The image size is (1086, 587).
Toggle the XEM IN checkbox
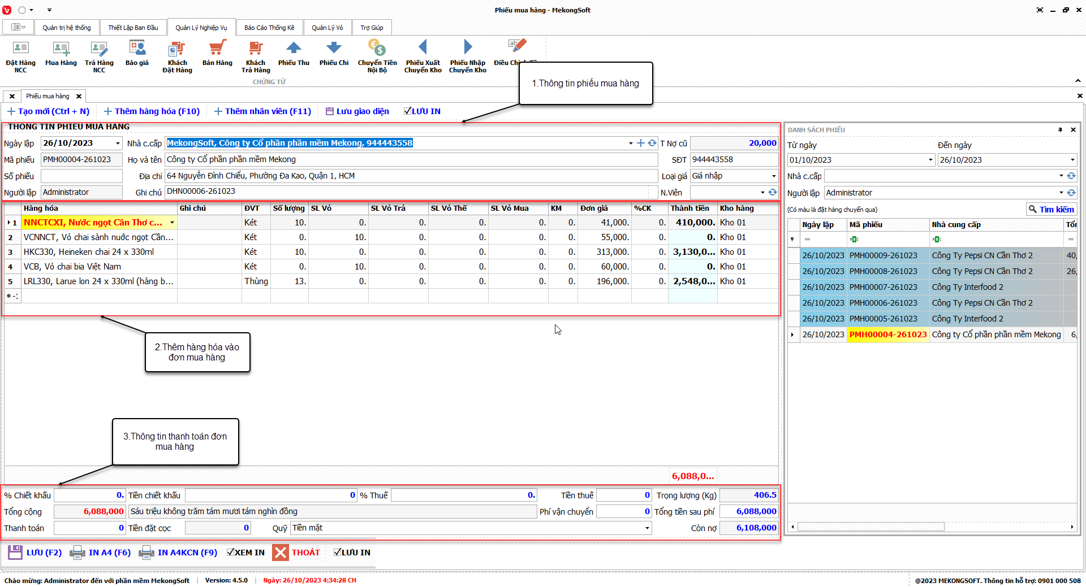[x=231, y=553]
